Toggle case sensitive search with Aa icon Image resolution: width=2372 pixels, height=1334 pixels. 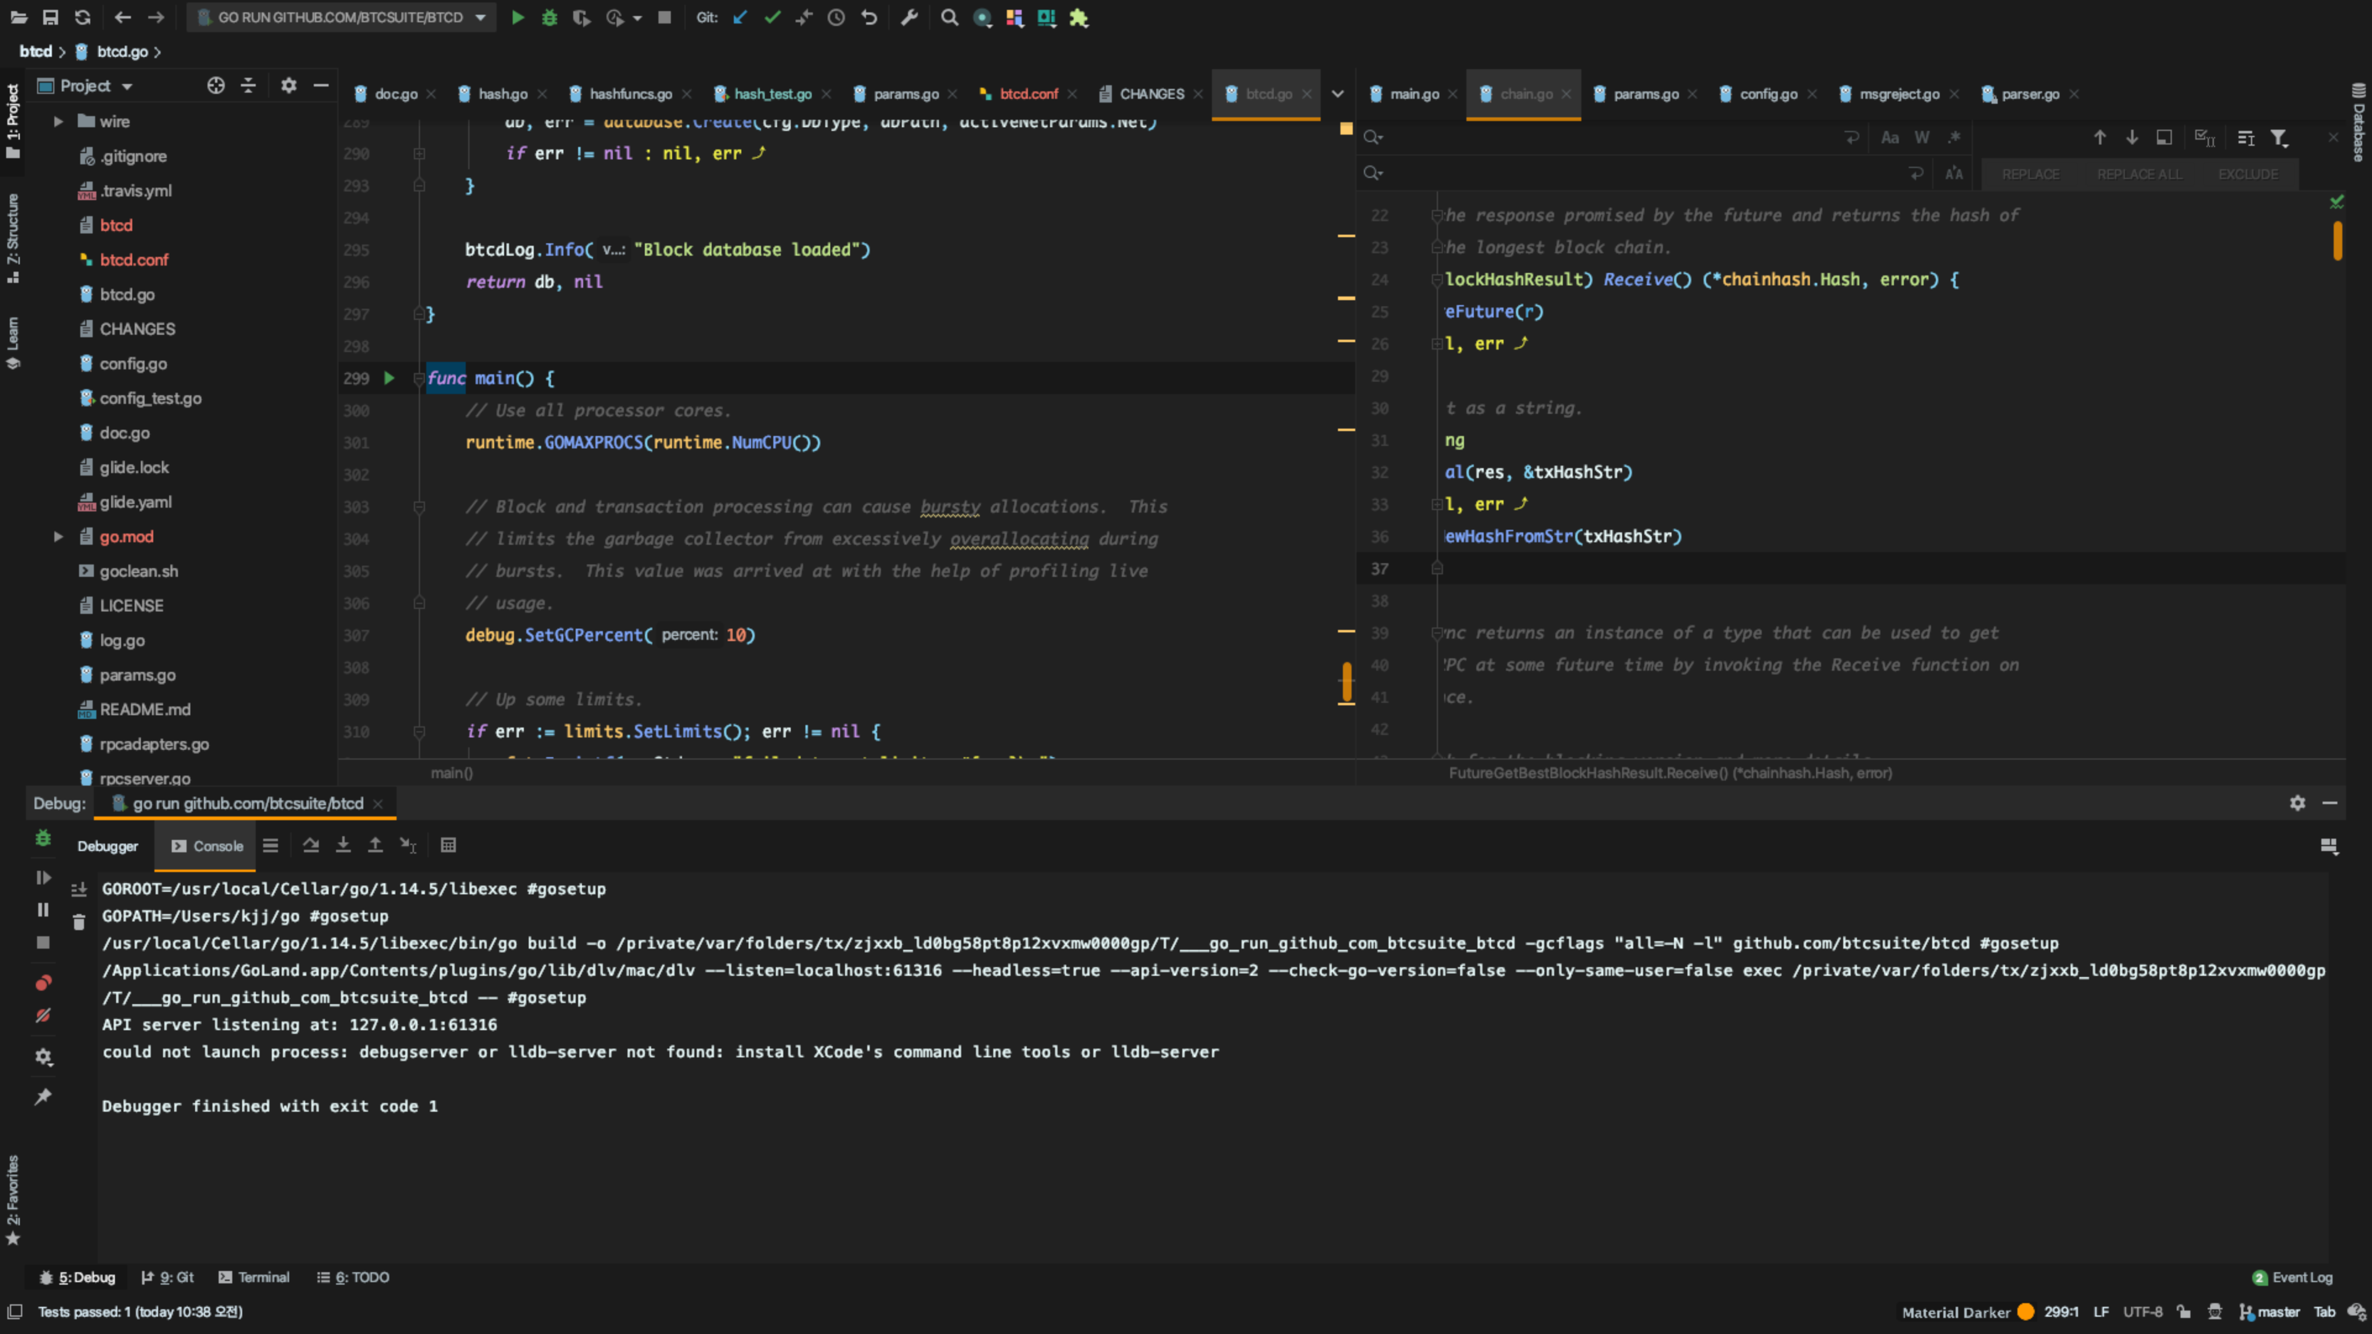pos(1890,136)
